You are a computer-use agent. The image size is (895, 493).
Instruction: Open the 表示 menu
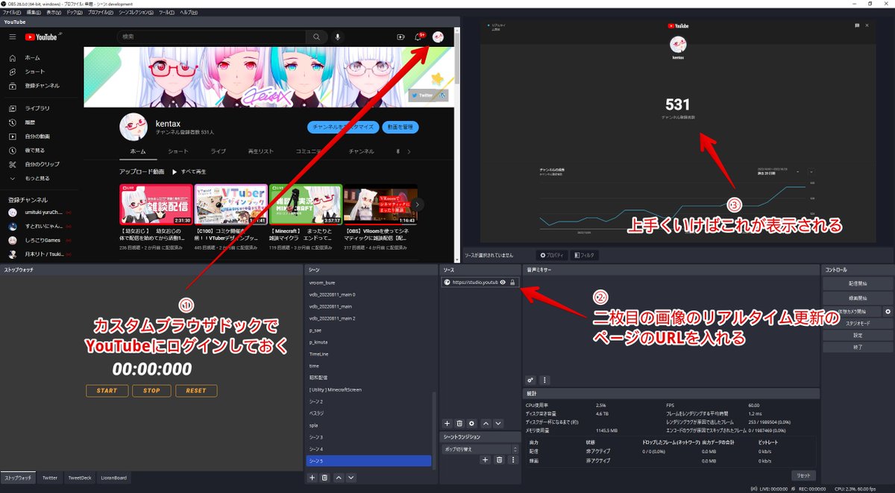[54, 13]
